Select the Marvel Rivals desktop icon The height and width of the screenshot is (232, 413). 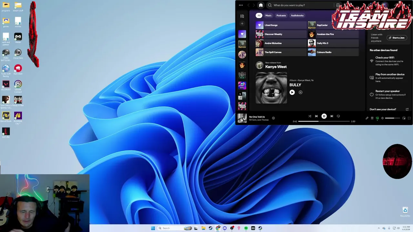tap(6, 117)
